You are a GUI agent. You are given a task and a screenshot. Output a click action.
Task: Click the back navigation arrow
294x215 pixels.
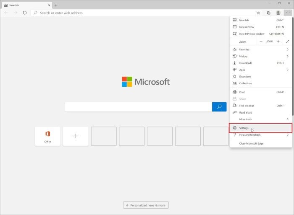[x=6, y=13]
